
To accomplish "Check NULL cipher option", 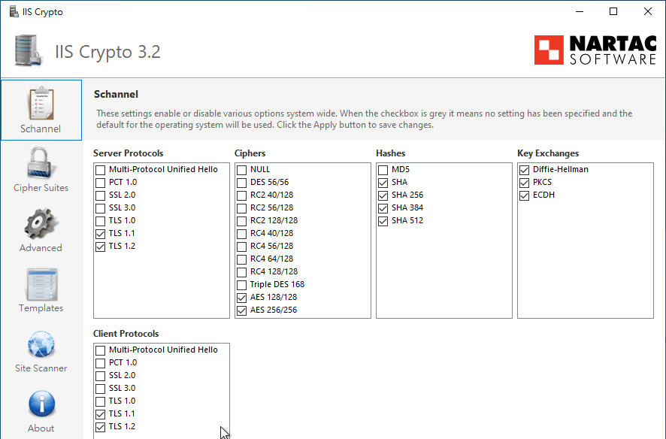I will click(242, 170).
